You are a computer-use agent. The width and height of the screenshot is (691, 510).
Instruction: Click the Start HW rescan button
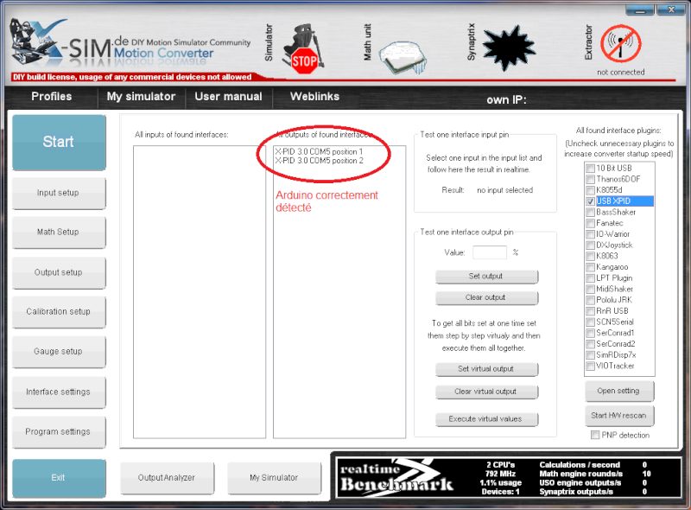(x=619, y=415)
